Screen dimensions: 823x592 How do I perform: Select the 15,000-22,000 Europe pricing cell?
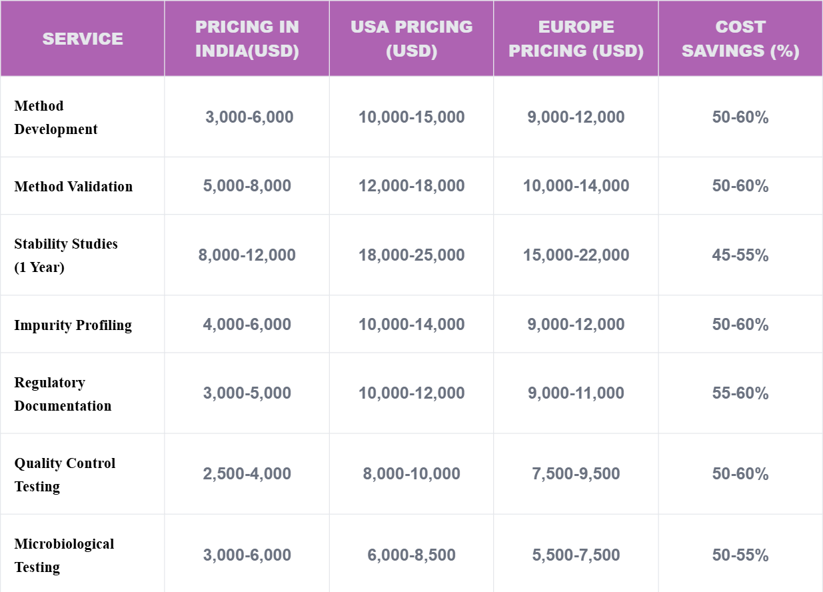(x=576, y=255)
